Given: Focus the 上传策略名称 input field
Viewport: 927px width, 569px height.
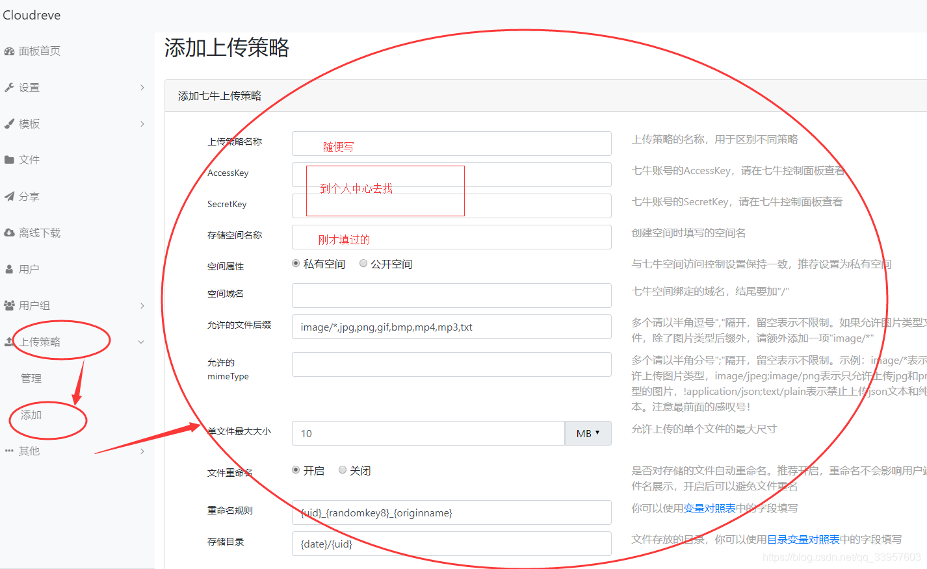Looking at the screenshot, I should pos(452,144).
